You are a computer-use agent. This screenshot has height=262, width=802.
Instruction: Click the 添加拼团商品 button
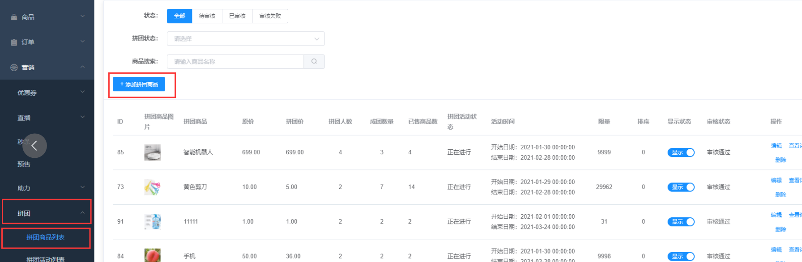139,84
